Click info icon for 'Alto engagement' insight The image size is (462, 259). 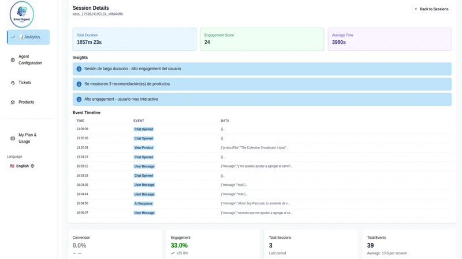point(79,100)
